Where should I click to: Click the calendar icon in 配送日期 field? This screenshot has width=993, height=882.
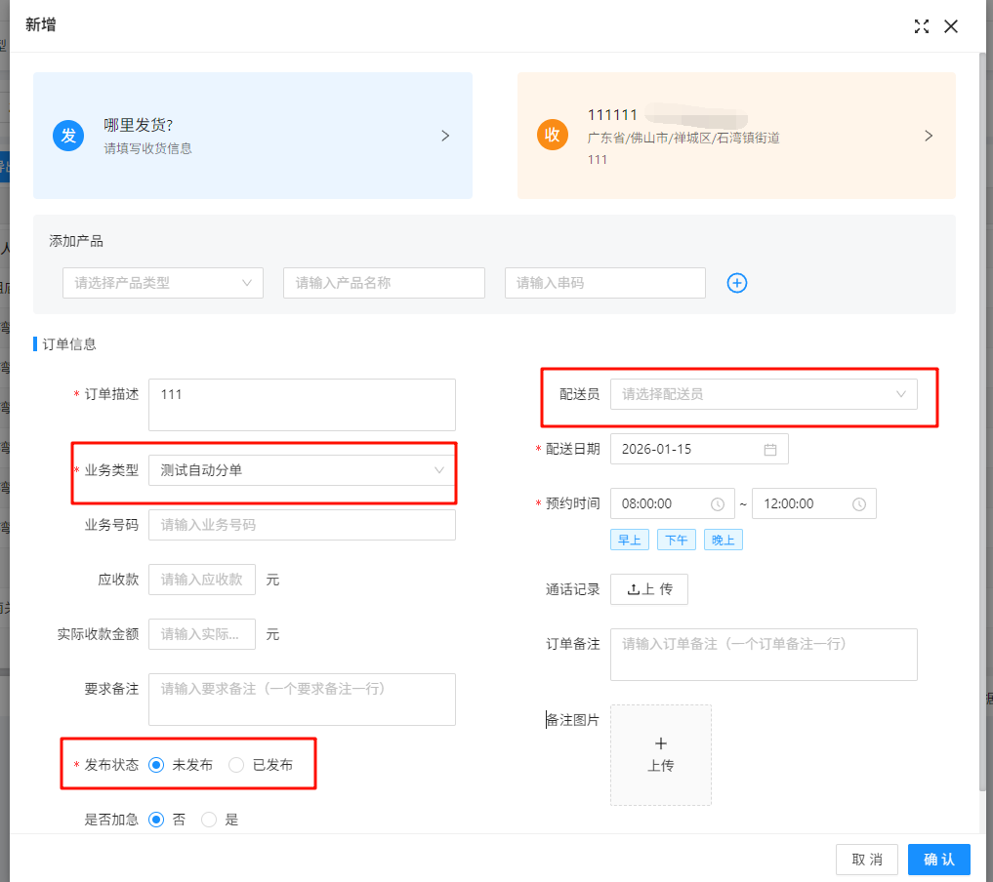click(769, 450)
